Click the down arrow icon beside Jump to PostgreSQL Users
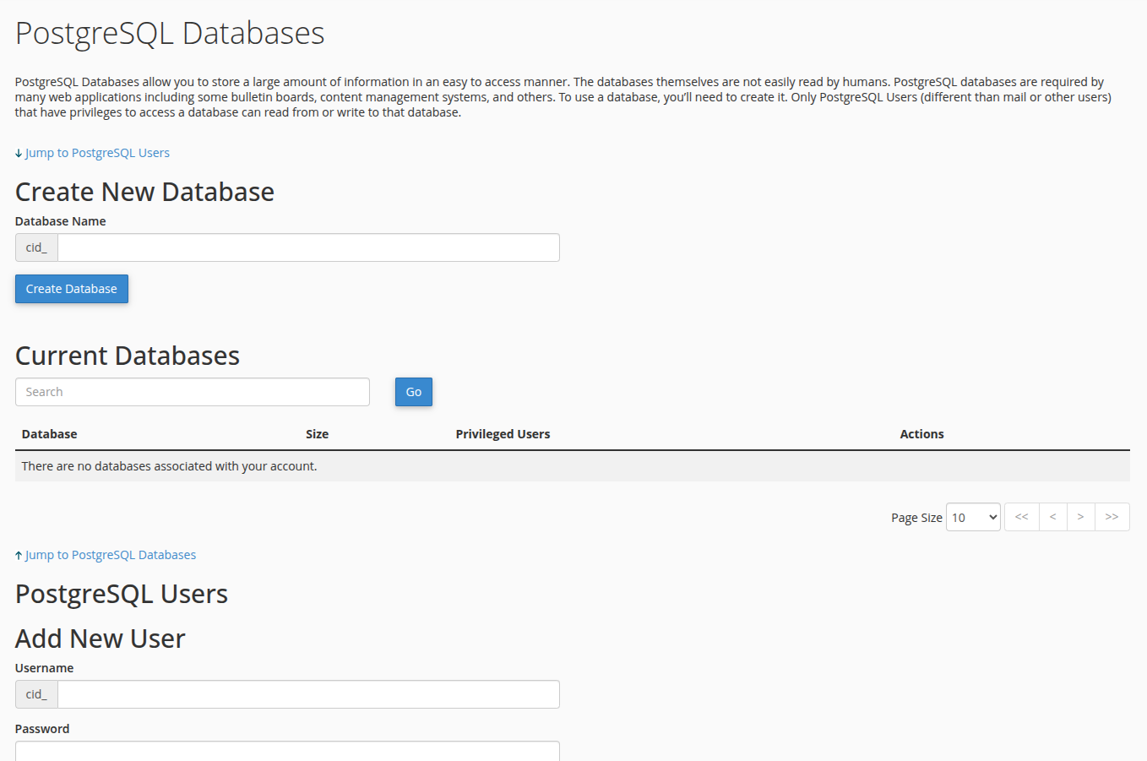 pos(19,154)
